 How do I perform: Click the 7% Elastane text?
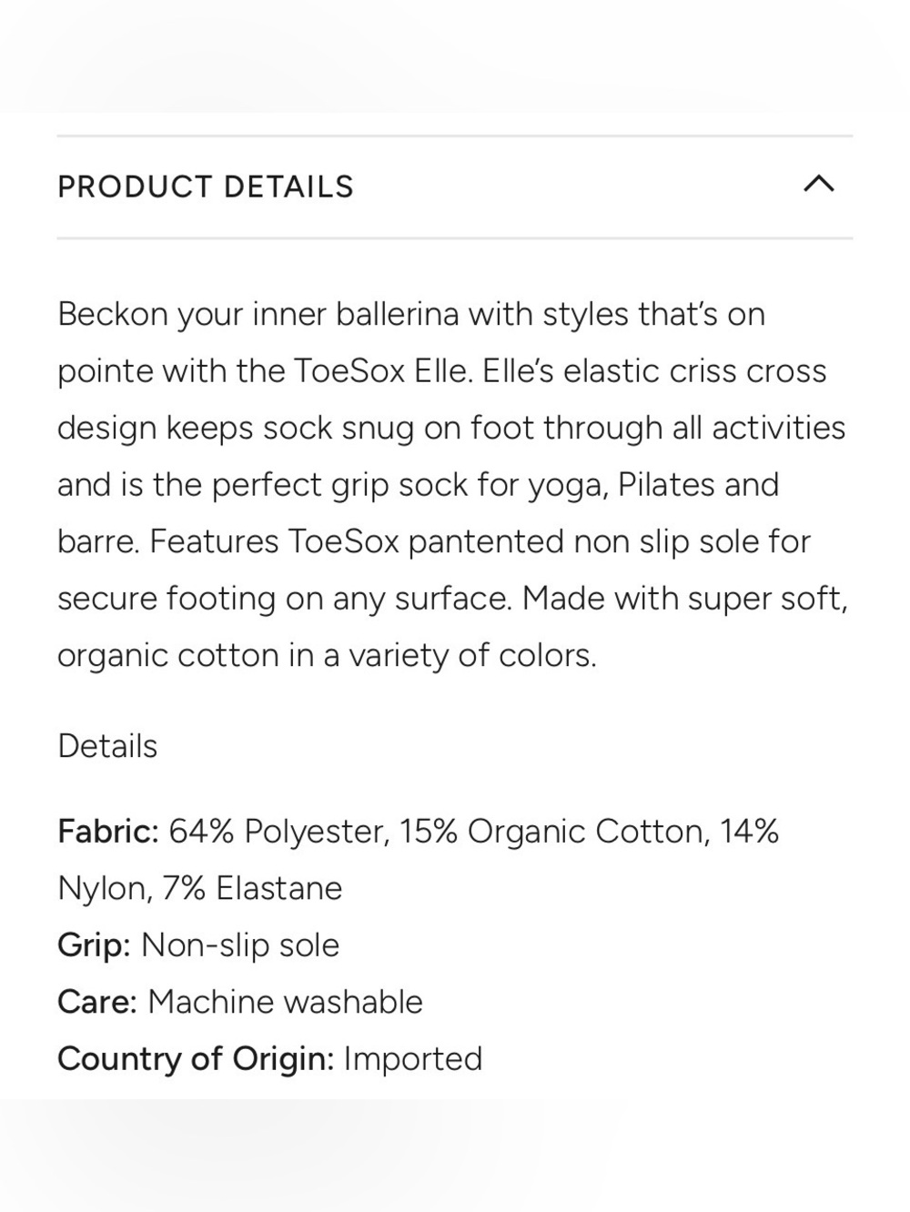click(252, 888)
